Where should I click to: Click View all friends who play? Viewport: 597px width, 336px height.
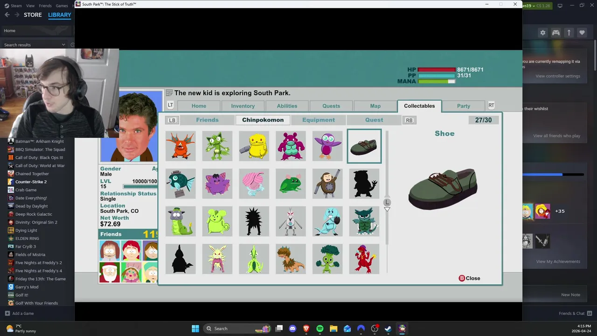[557, 136]
